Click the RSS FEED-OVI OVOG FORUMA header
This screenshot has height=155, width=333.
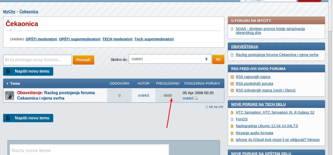[x=258, y=69]
